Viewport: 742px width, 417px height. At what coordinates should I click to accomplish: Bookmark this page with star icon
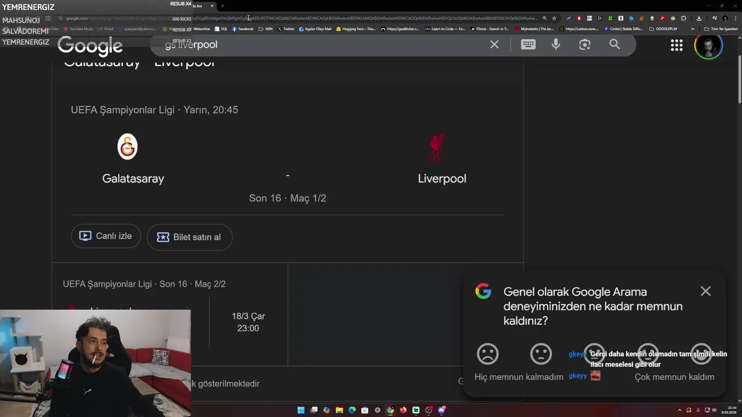554,18
